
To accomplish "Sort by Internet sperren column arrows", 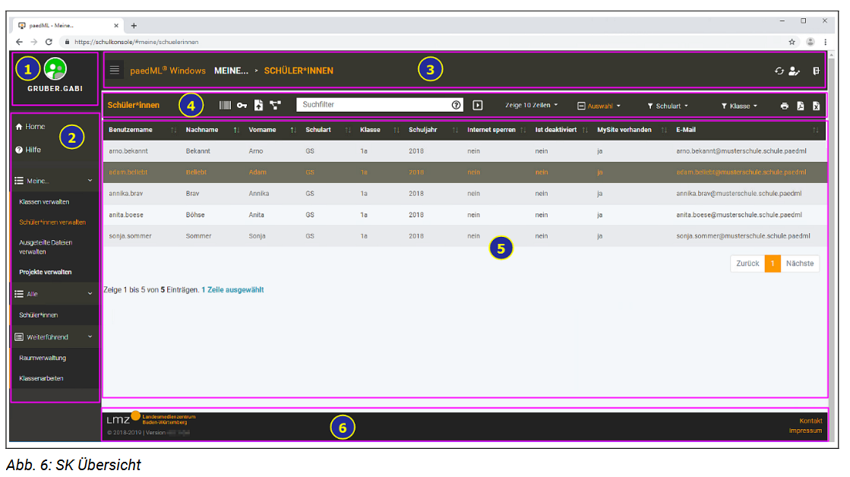I will [x=523, y=130].
